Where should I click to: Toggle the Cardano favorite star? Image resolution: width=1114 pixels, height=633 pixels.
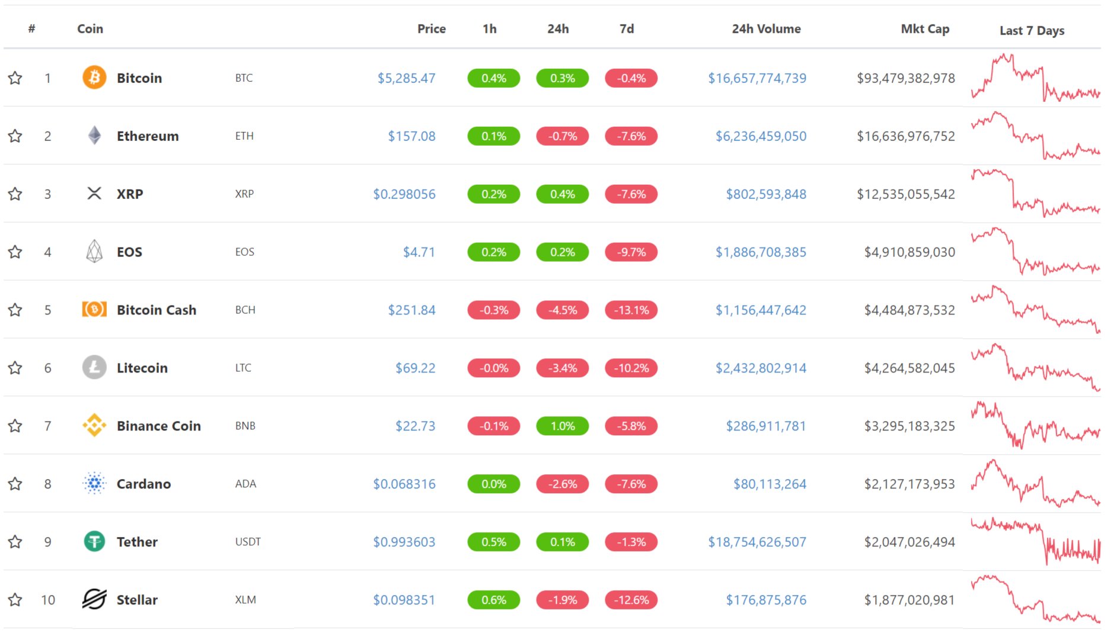15,484
